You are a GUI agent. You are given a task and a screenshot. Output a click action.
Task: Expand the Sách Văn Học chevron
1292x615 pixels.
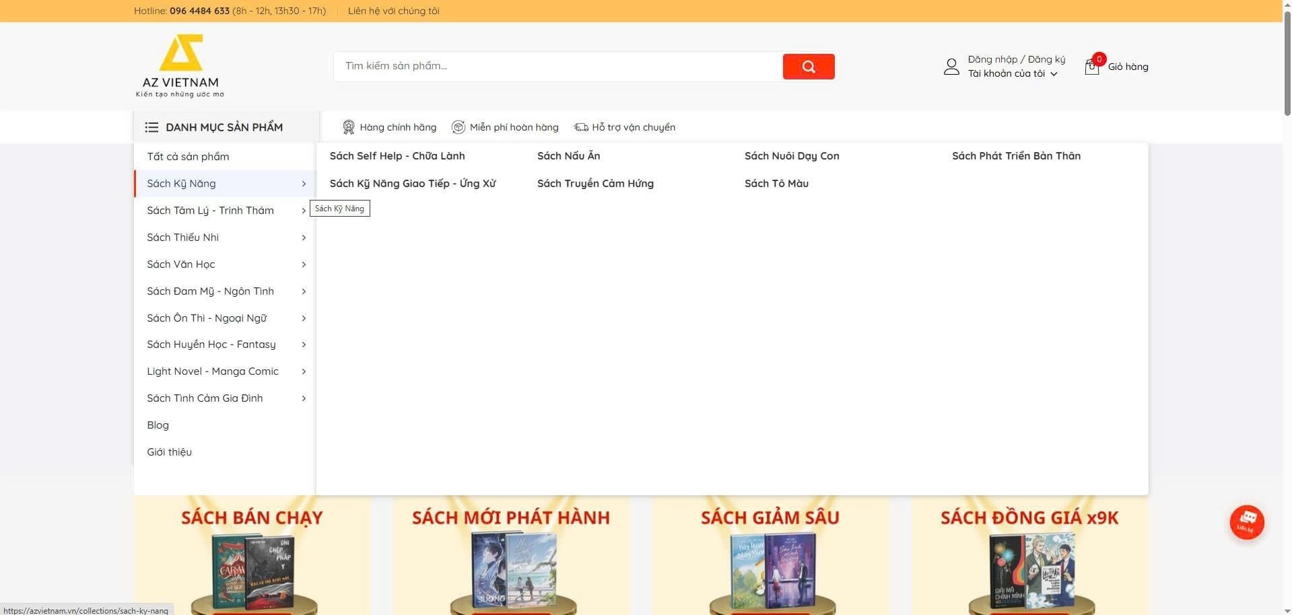(304, 264)
